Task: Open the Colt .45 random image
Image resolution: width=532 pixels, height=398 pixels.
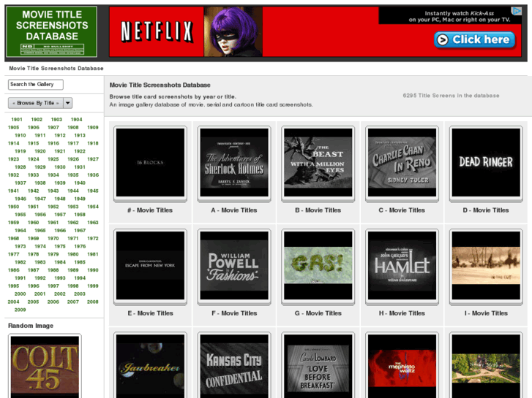Action: pyautogui.click(x=45, y=367)
